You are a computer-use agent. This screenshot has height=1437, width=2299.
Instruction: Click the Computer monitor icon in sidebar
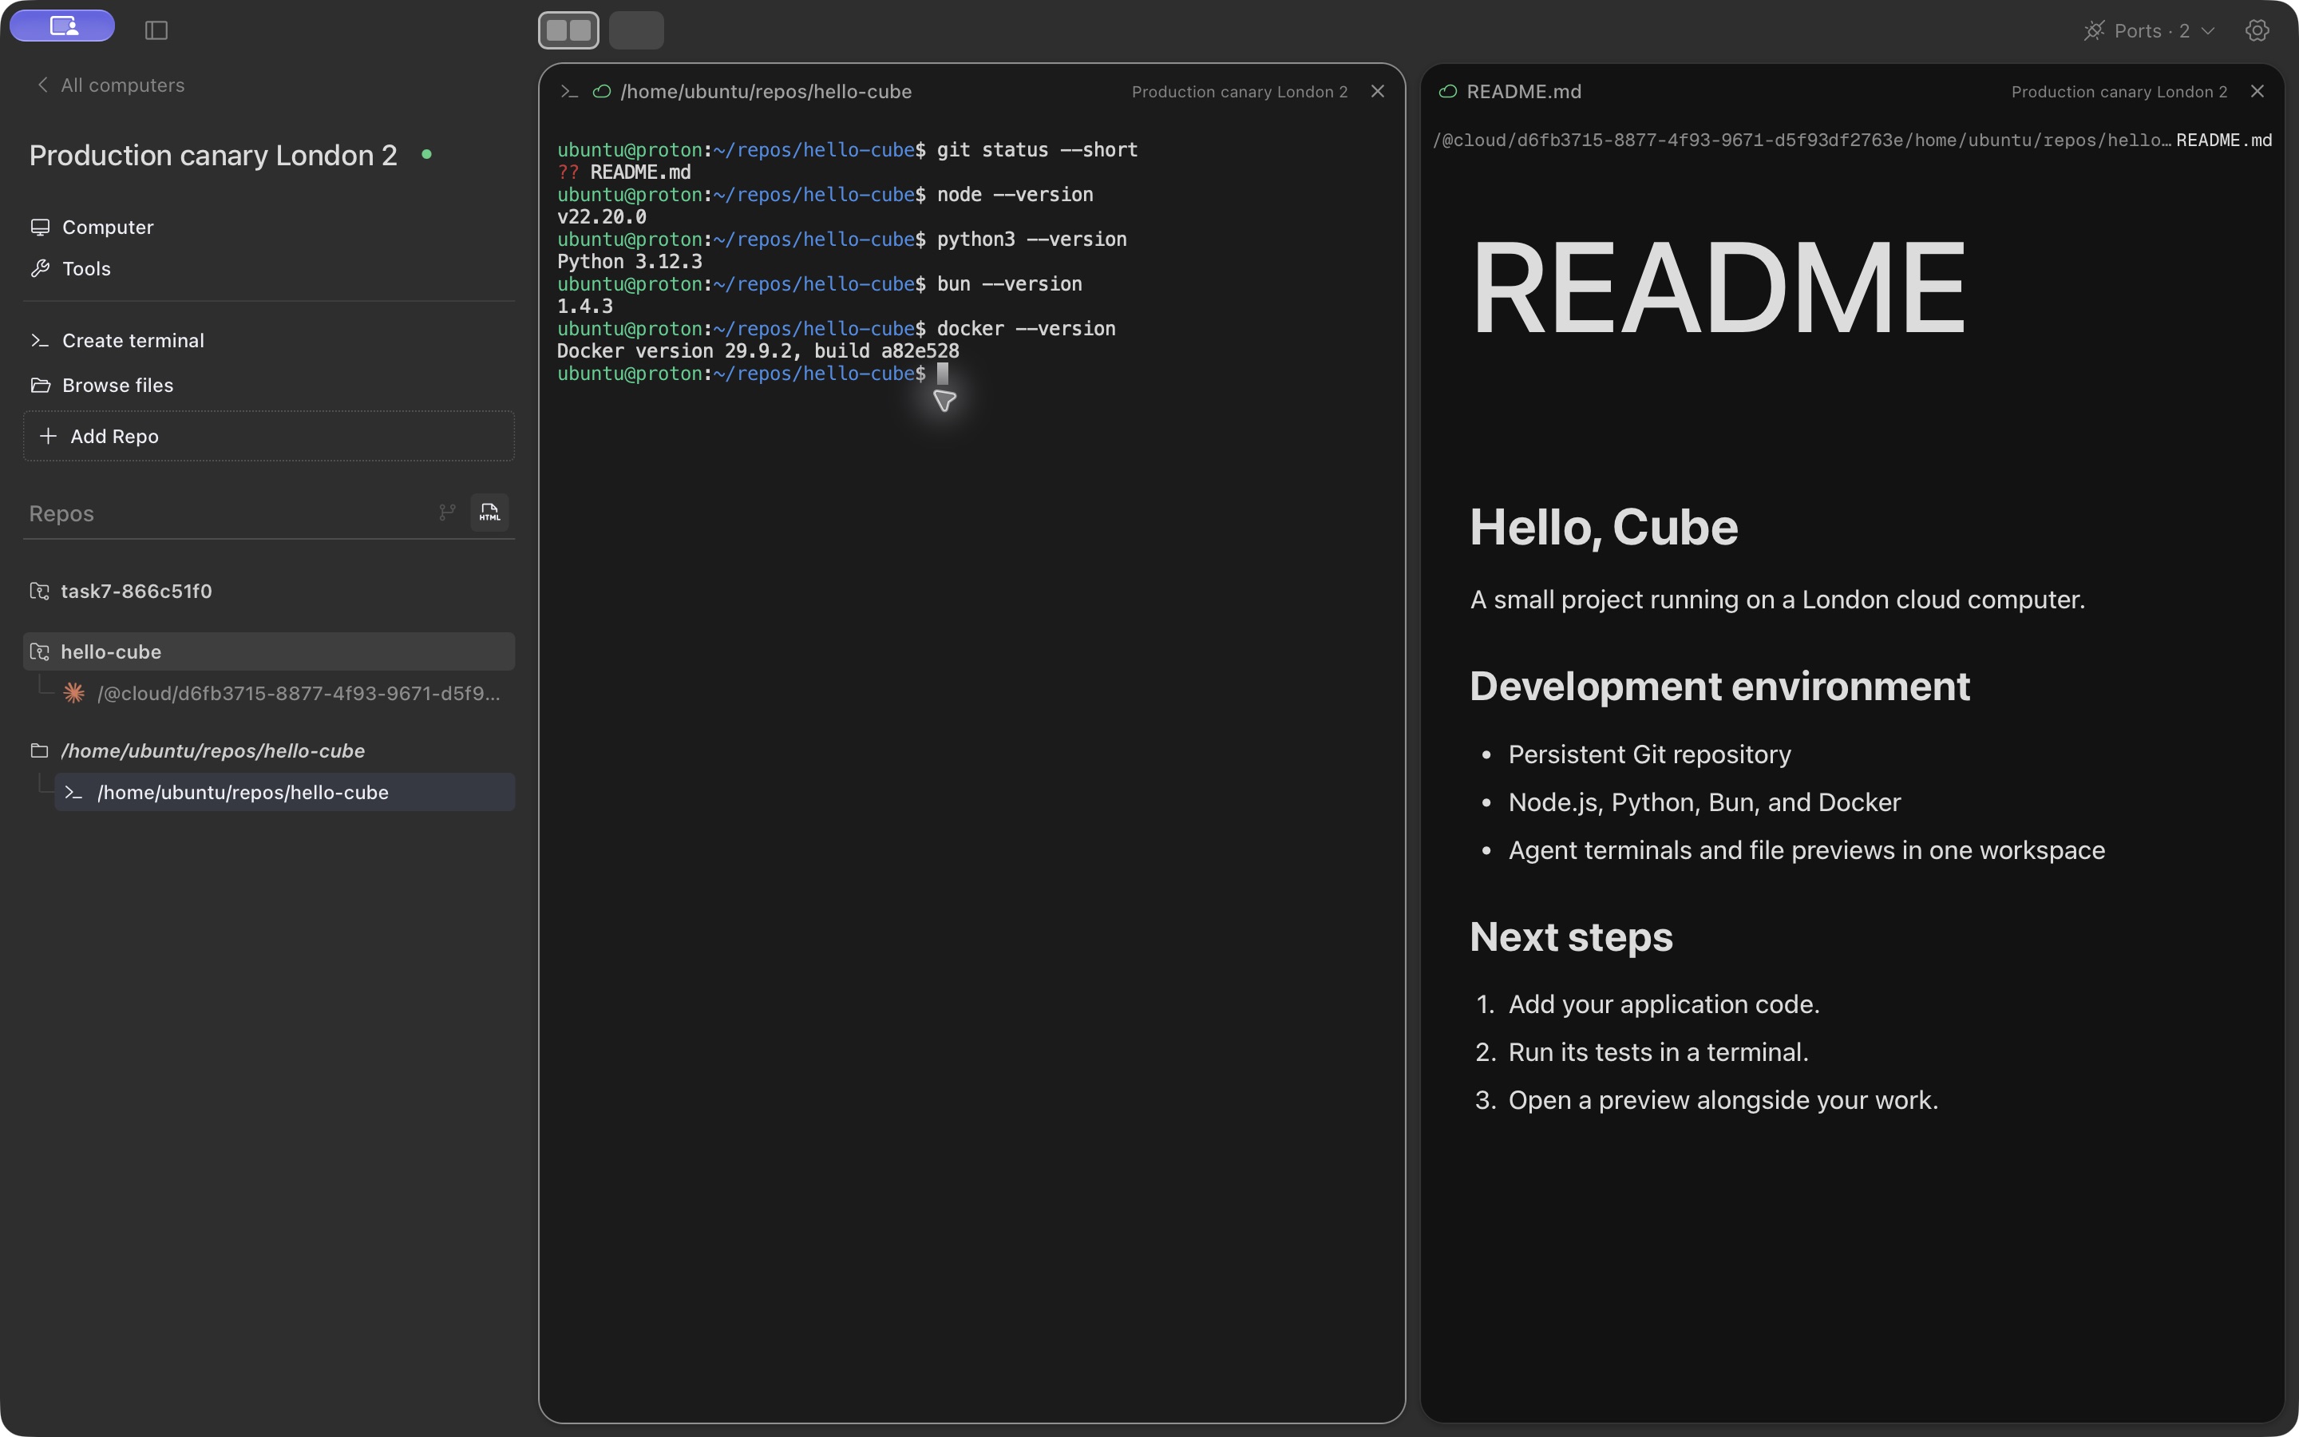click(x=40, y=228)
